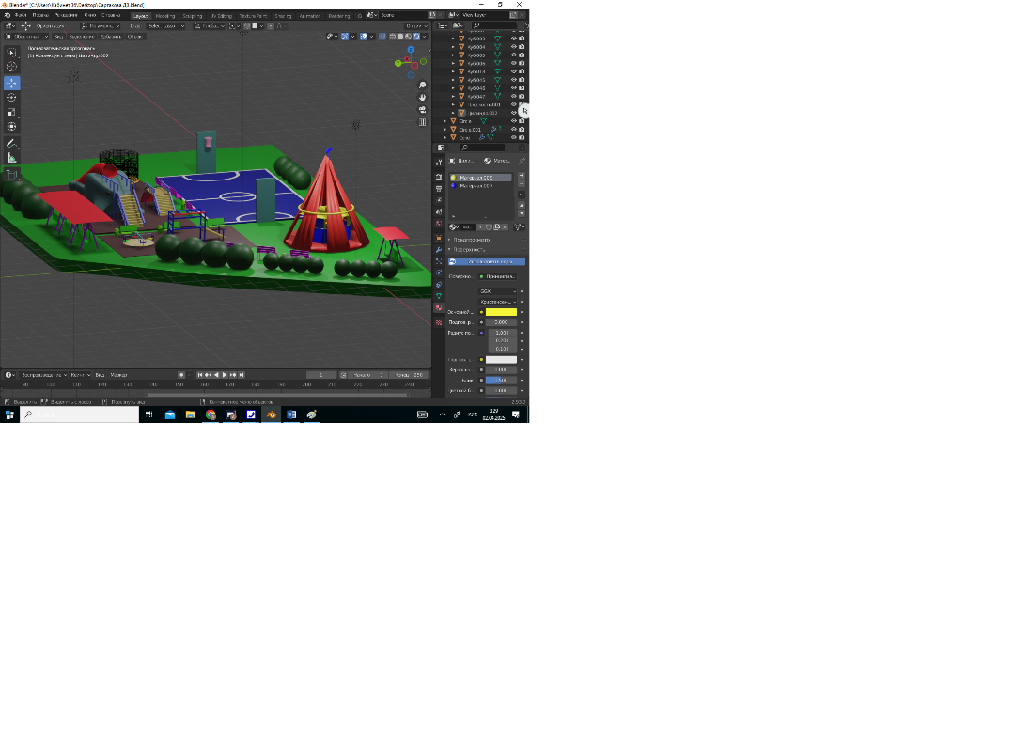Click the timeline end frame 250 field
Screen dimensions: 1030x734
tap(410, 375)
